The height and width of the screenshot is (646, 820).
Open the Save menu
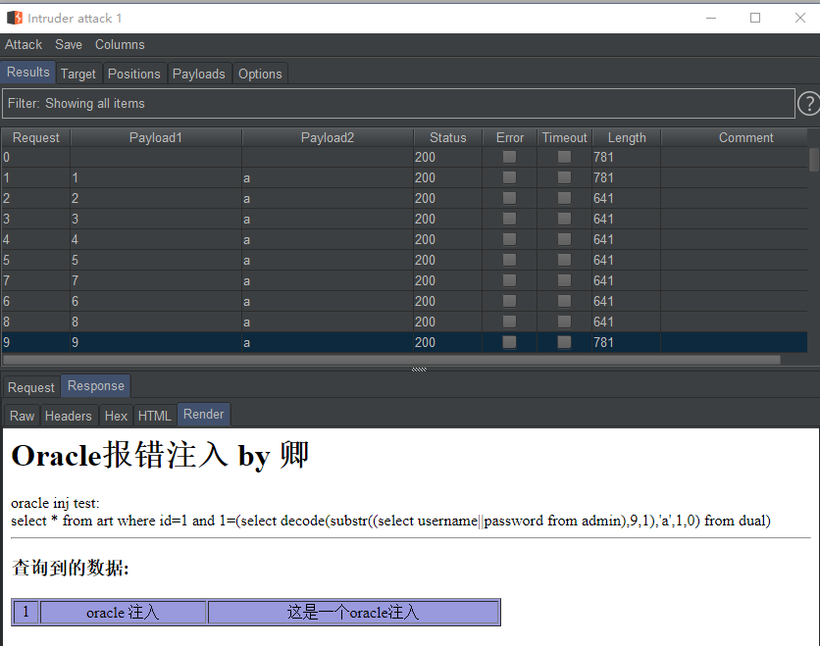pyautogui.click(x=69, y=44)
